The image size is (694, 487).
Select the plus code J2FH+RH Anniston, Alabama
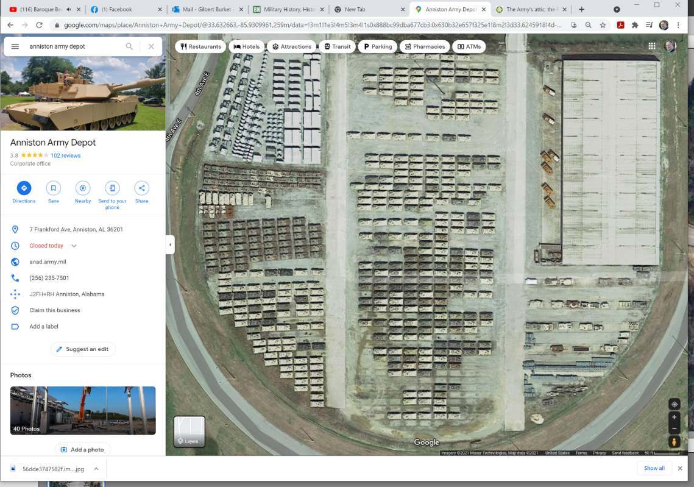pyautogui.click(x=67, y=294)
